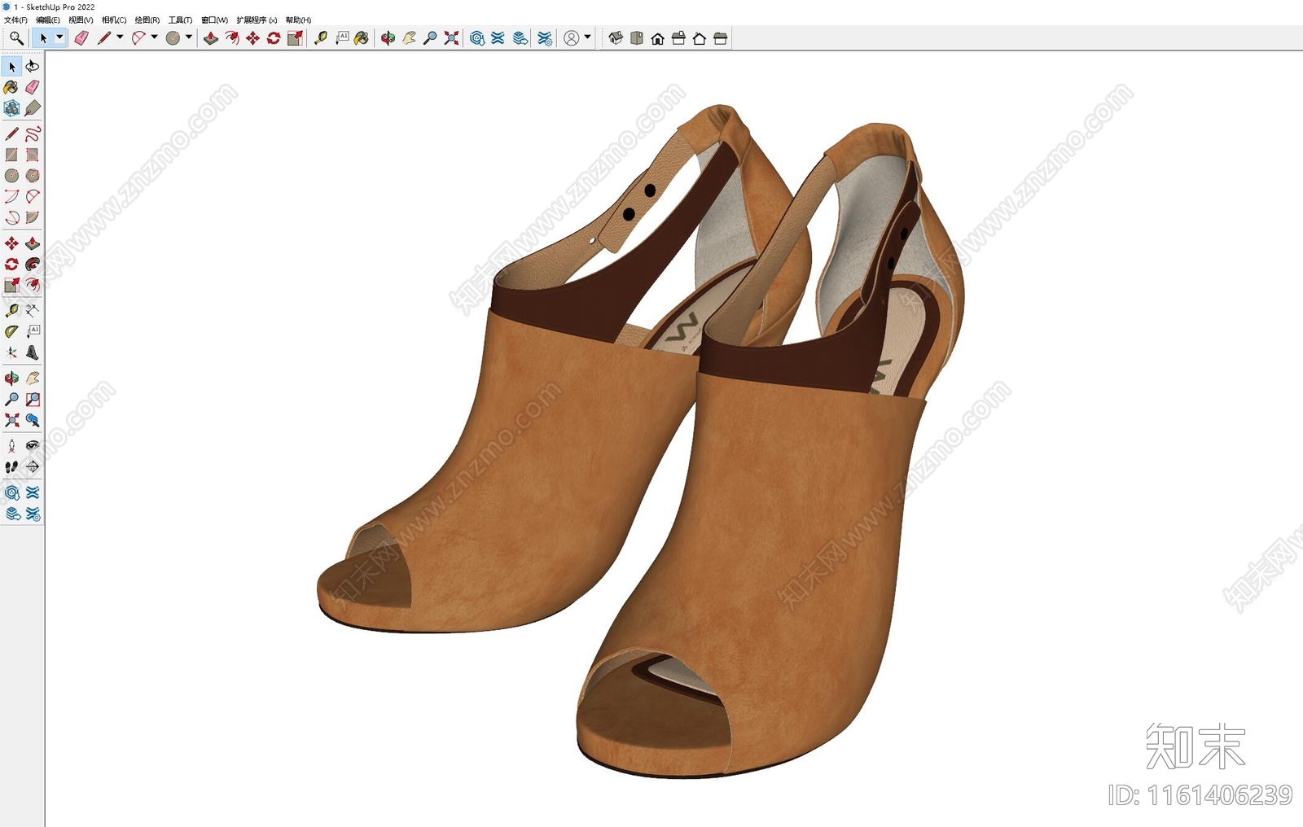Choose the Rotate tool in the top toolbar

[x=274, y=38]
